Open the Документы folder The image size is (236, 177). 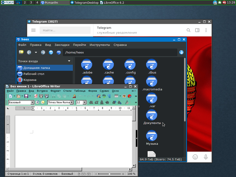pos(152,116)
